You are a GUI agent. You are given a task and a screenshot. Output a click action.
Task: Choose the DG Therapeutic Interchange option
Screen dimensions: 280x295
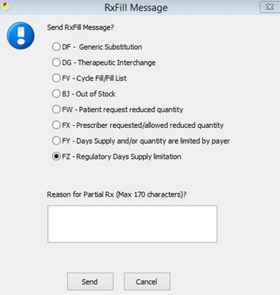point(56,62)
